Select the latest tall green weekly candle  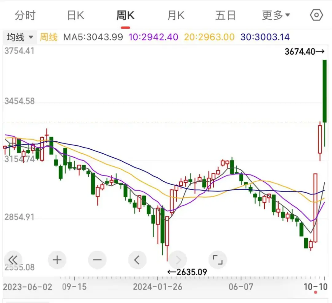pyautogui.click(x=325, y=91)
